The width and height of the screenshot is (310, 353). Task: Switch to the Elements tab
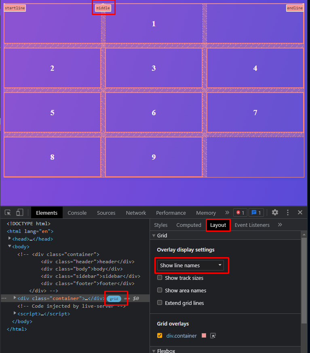(47, 213)
